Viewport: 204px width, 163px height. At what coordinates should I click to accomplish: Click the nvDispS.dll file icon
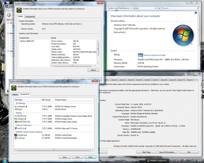tap(16, 119)
